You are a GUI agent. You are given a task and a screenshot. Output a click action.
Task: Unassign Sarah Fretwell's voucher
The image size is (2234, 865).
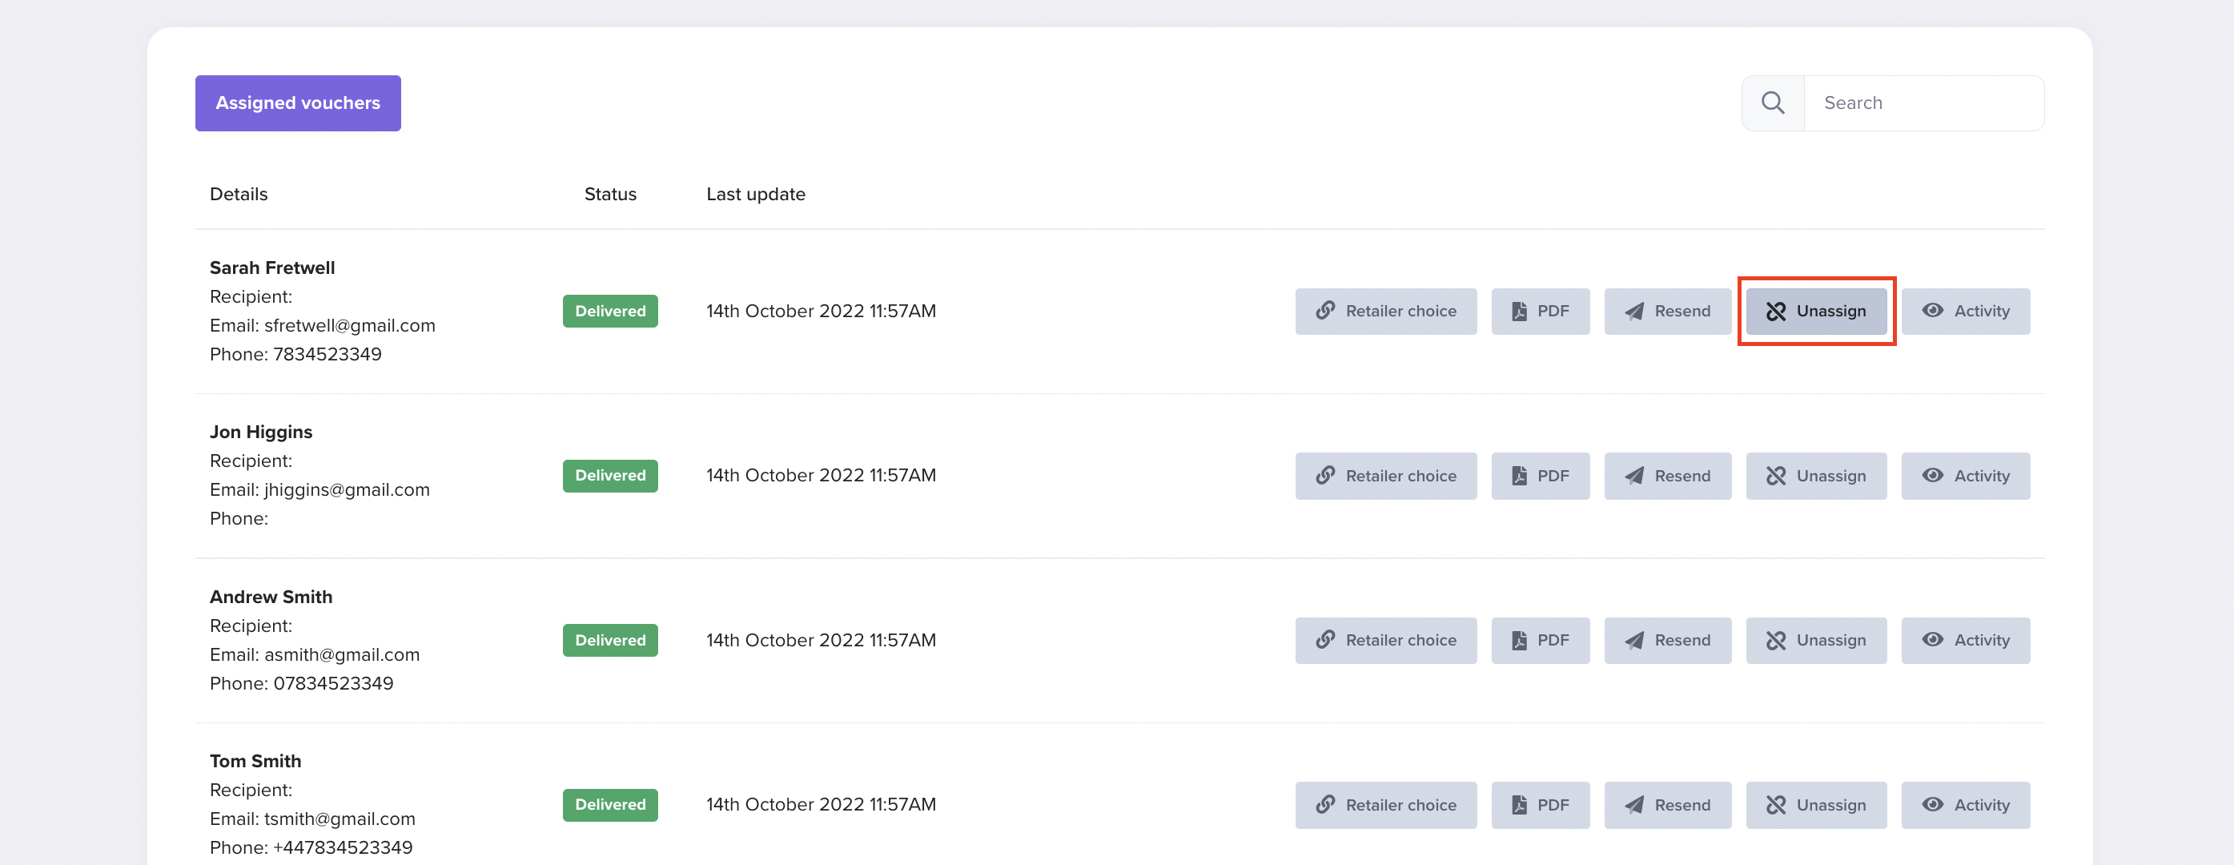tap(1816, 311)
